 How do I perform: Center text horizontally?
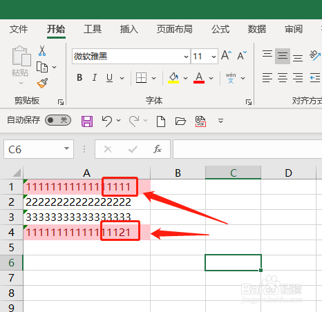283,77
